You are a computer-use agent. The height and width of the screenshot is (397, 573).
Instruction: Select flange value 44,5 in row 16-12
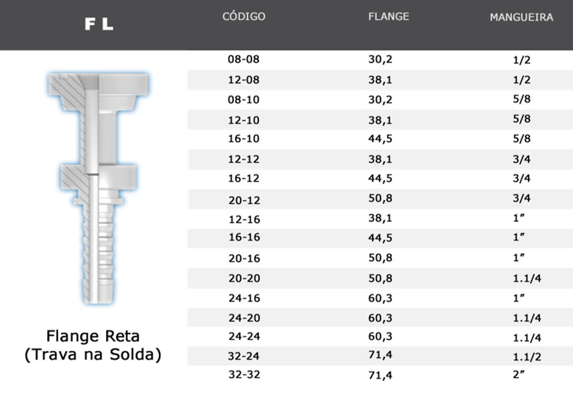pos(380,178)
